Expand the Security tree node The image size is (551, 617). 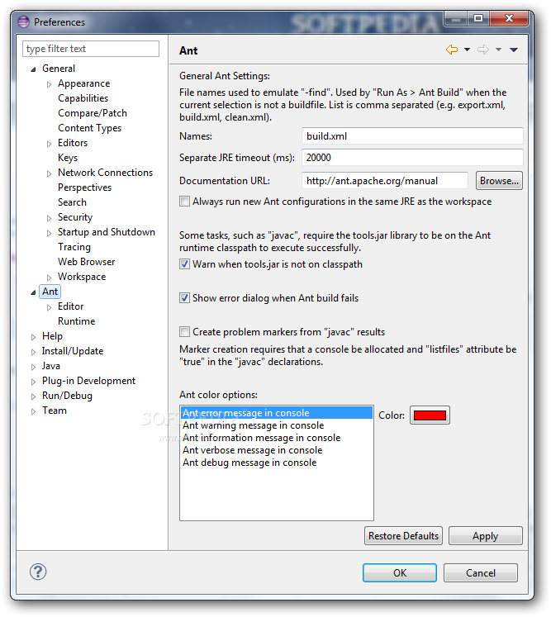[x=50, y=218]
